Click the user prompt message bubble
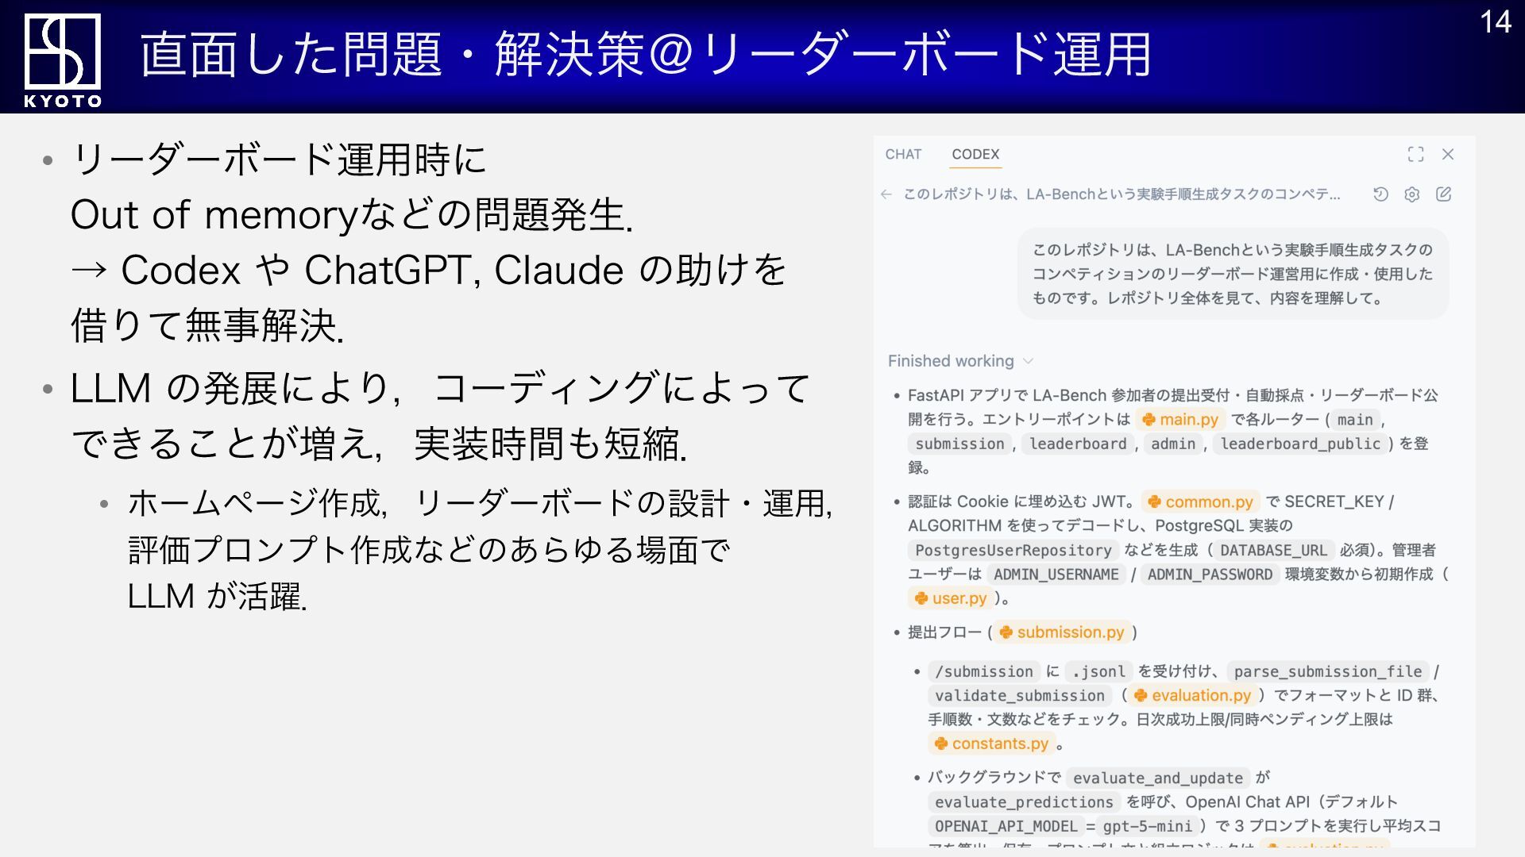 tap(1233, 274)
